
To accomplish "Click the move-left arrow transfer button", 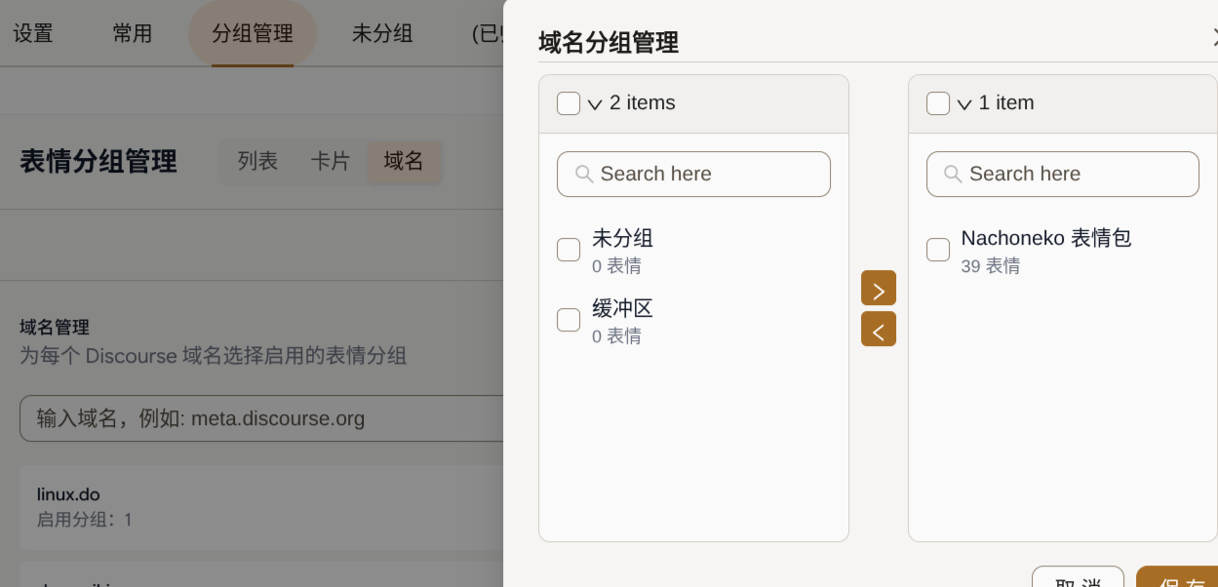I will [878, 330].
